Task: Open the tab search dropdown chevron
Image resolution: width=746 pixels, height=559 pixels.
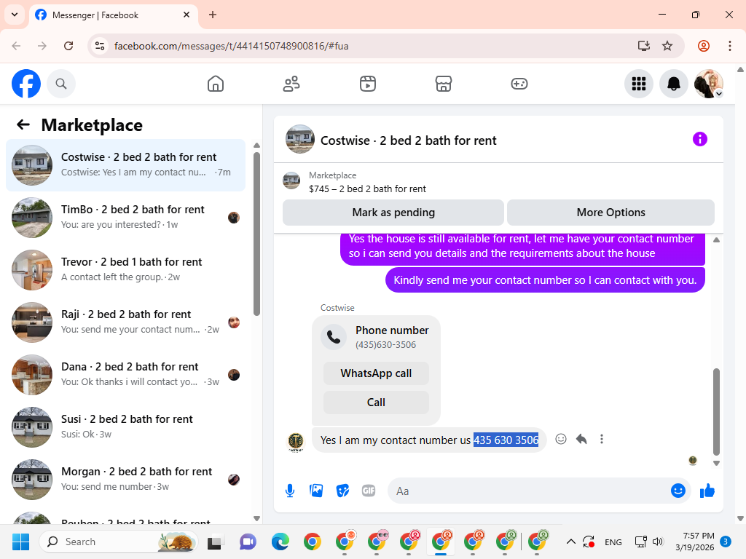Action: [x=15, y=15]
